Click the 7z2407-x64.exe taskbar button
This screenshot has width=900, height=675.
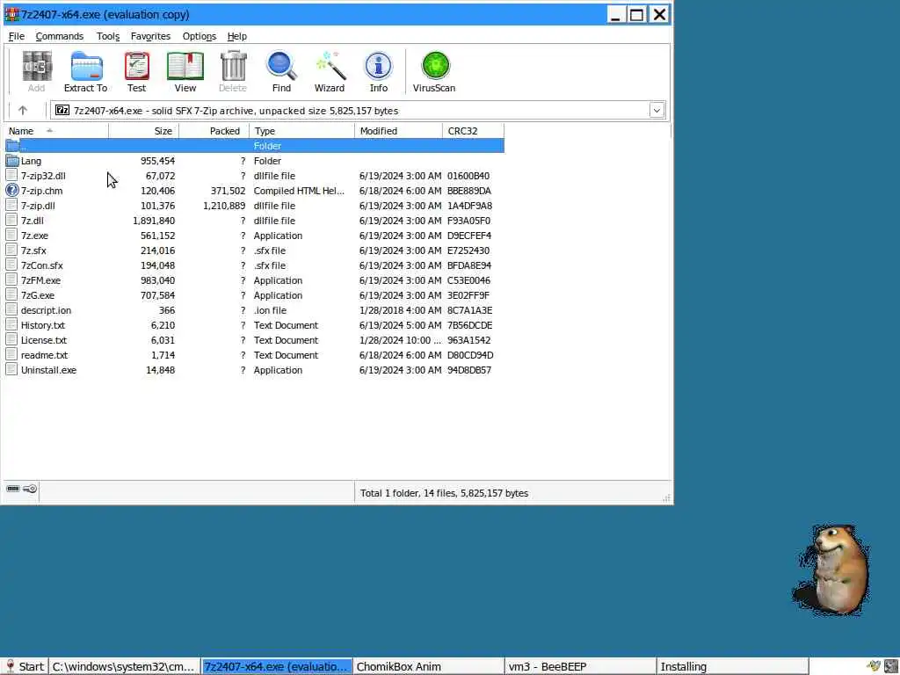276,666
